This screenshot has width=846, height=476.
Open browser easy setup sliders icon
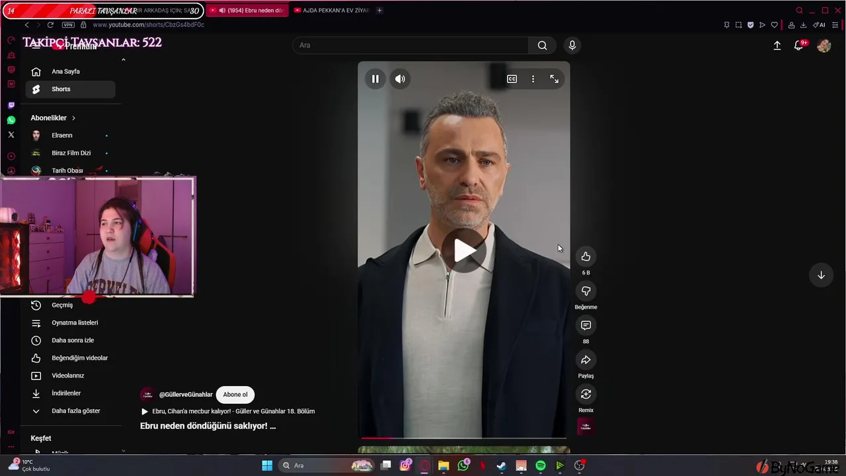[x=835, y=25]
